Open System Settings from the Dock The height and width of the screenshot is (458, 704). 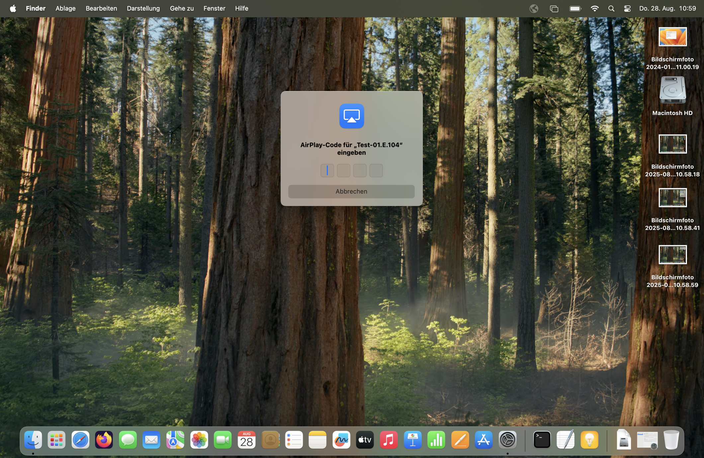507,440
